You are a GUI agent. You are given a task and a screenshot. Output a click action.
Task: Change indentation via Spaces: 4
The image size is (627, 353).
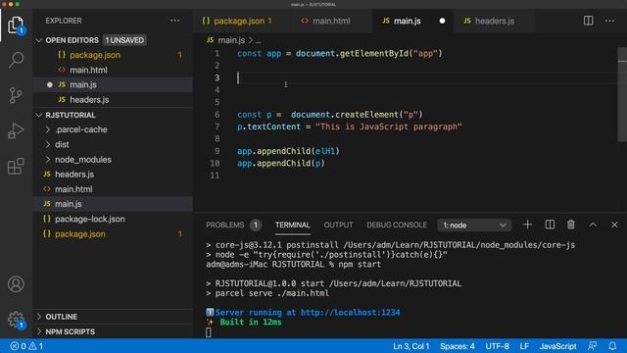[458, 346]
